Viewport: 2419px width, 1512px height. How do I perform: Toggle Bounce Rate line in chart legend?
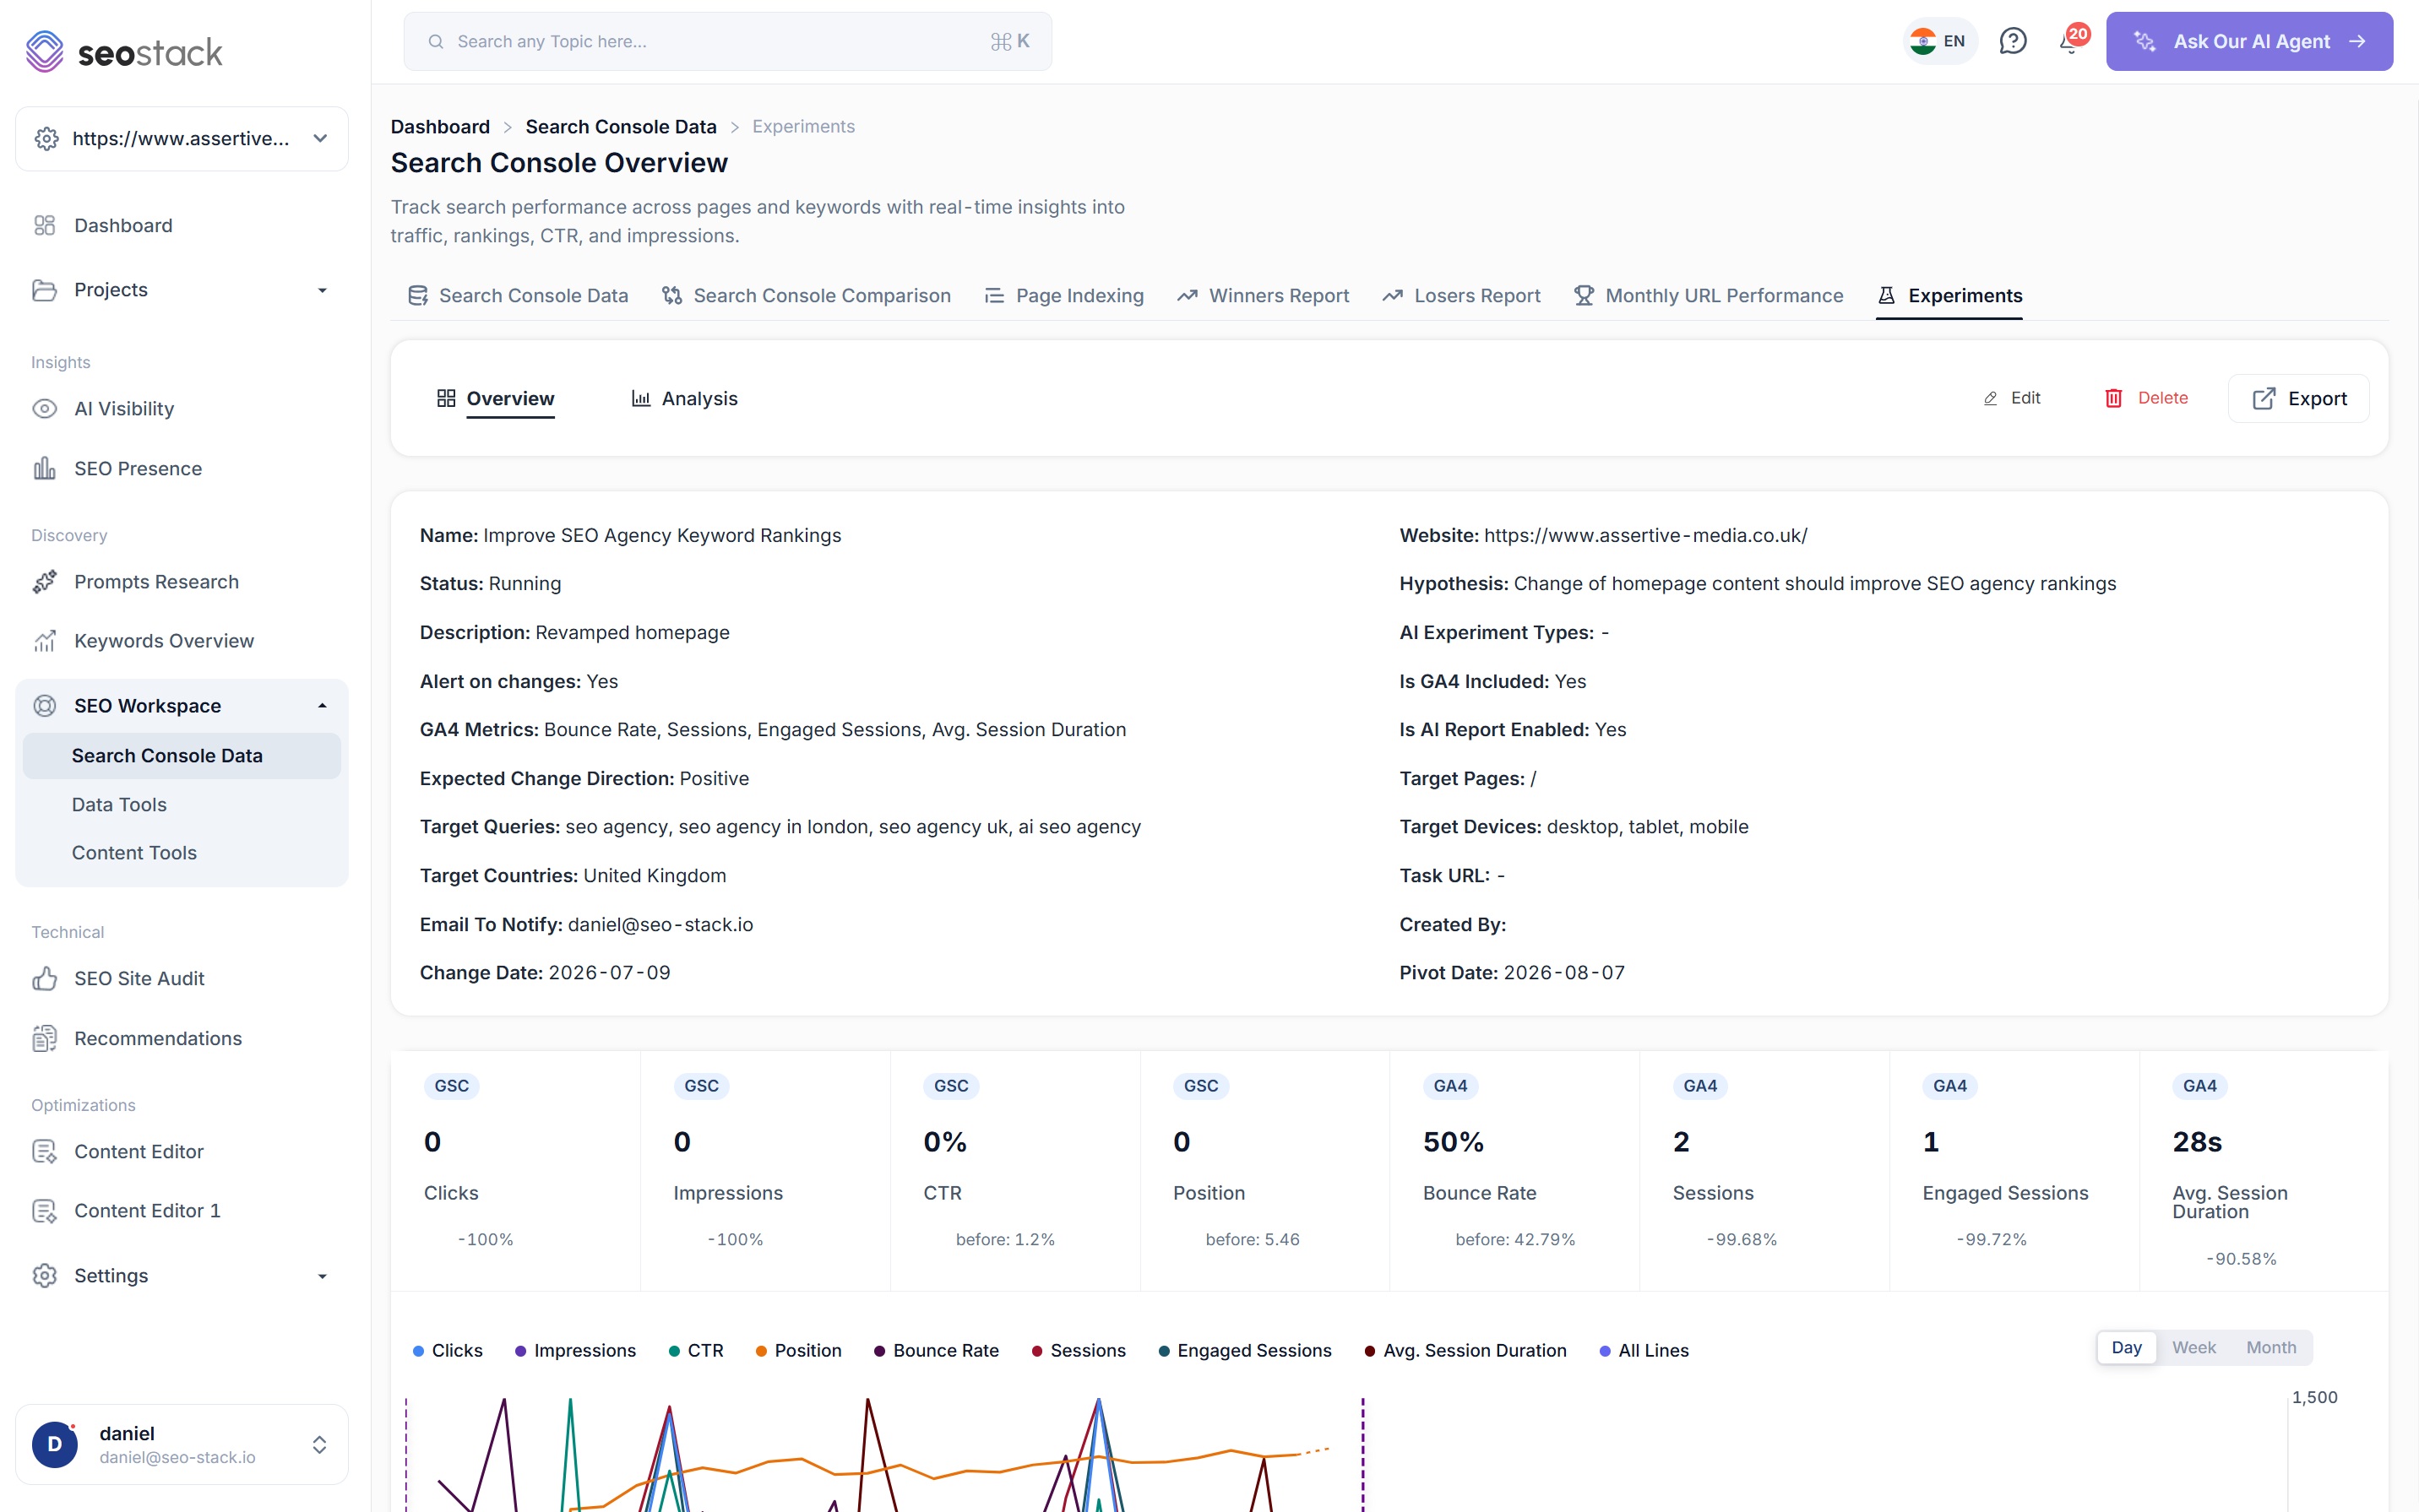938,1351
